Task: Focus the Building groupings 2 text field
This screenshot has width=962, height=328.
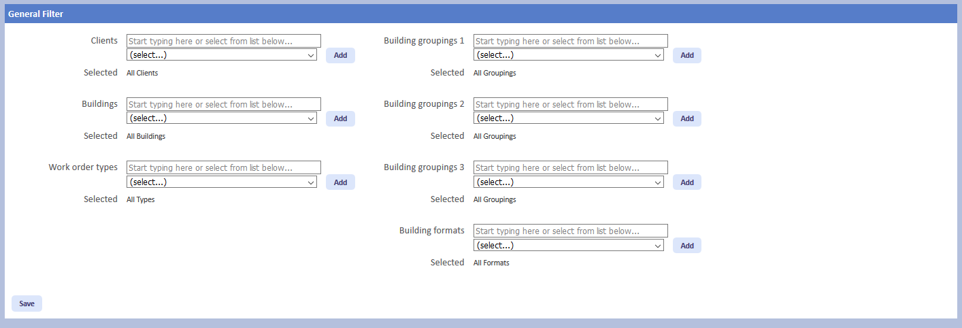Action: (570, 104)
